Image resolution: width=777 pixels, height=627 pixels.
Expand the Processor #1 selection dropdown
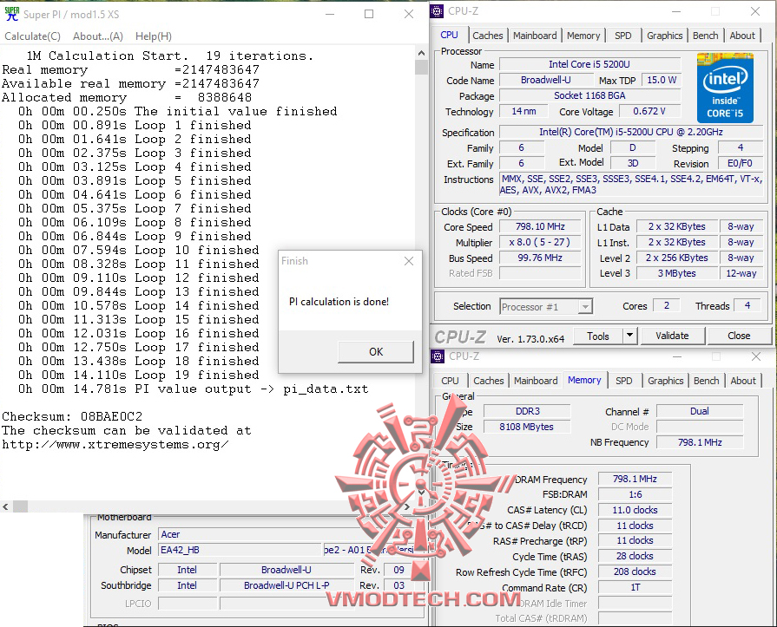click(x=585, y=307)
